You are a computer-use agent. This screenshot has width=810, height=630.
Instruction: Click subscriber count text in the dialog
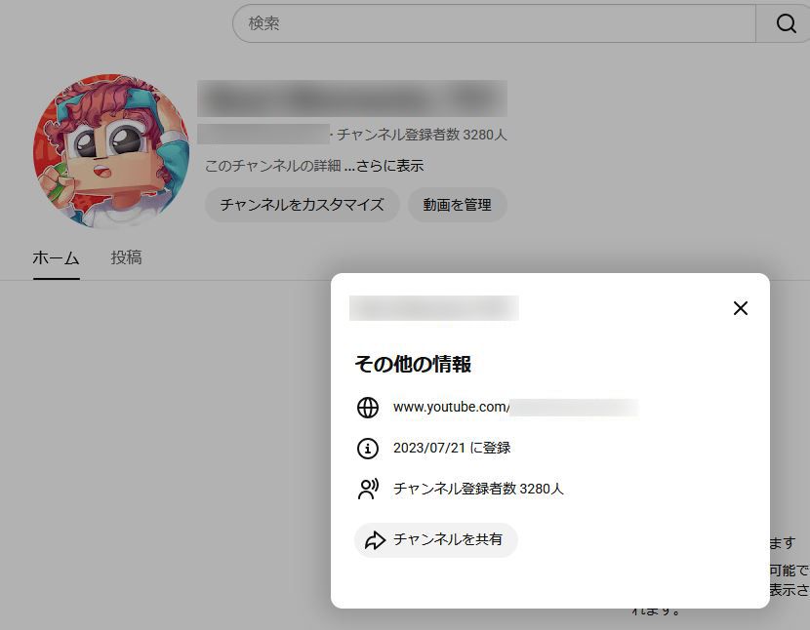(478, 490)
